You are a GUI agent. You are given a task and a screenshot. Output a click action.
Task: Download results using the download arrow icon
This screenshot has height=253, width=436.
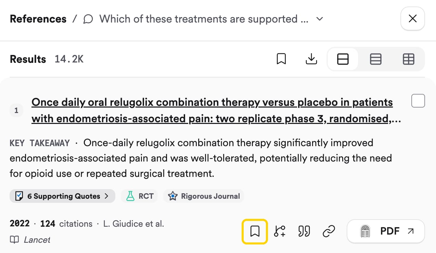[311, 59]
